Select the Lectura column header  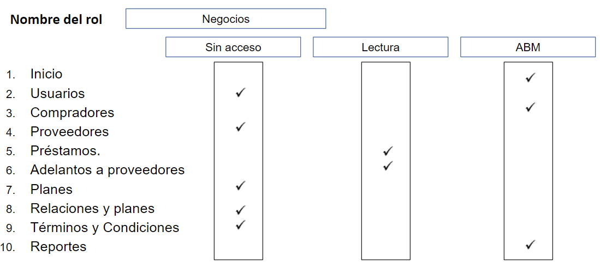381,47
